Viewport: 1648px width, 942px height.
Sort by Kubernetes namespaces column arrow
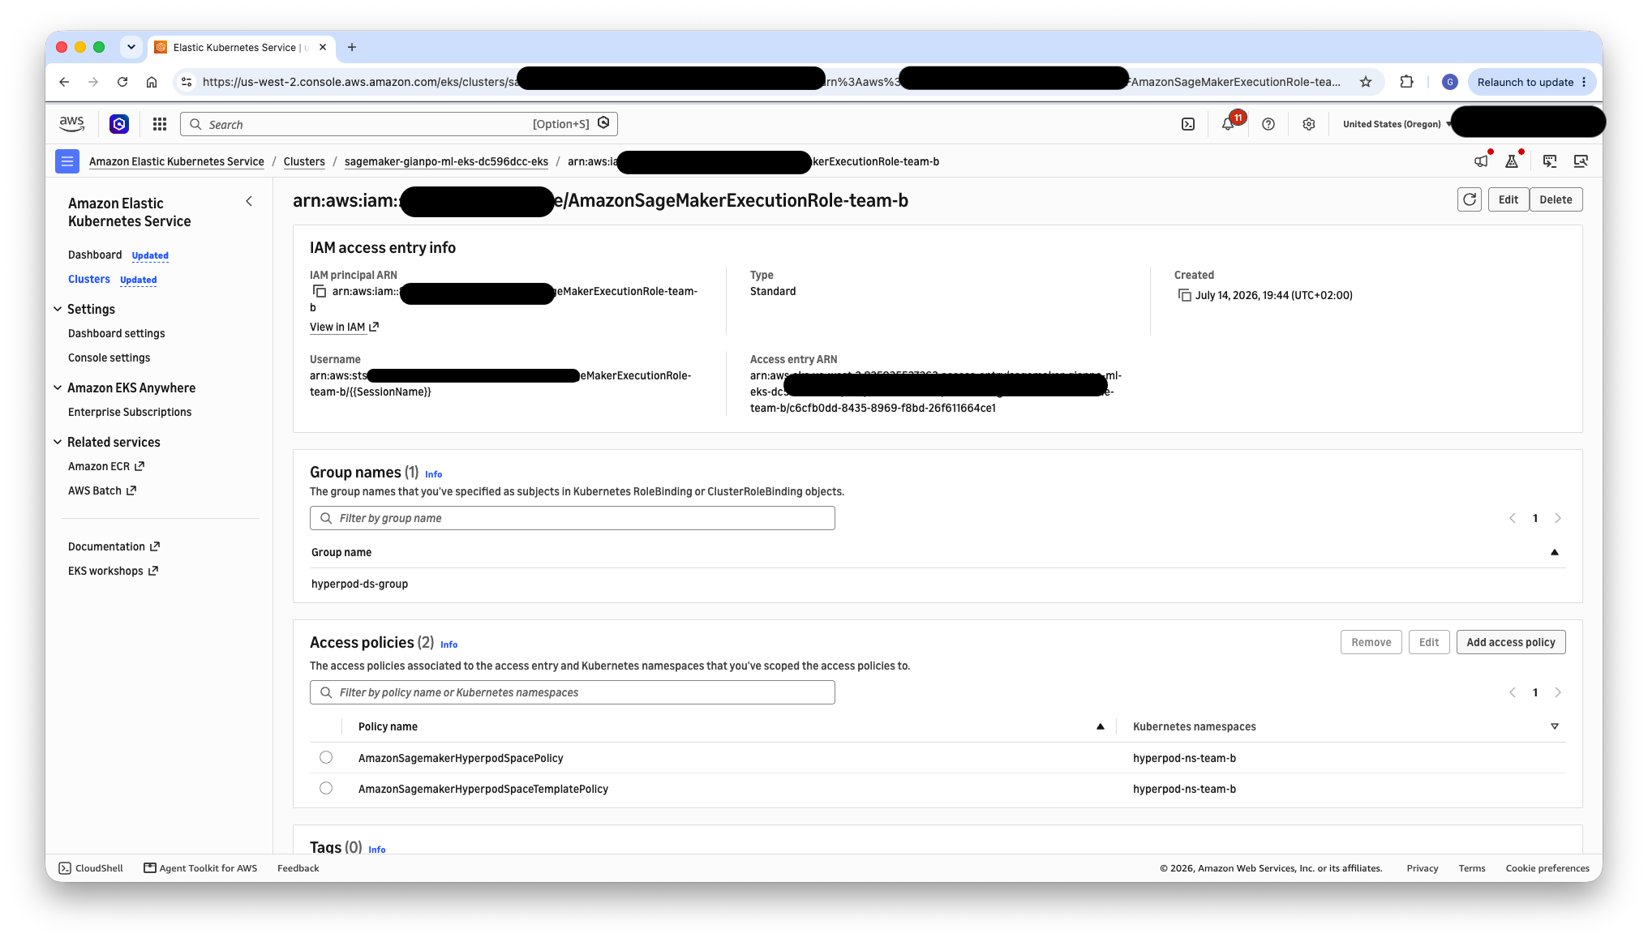1555,726
